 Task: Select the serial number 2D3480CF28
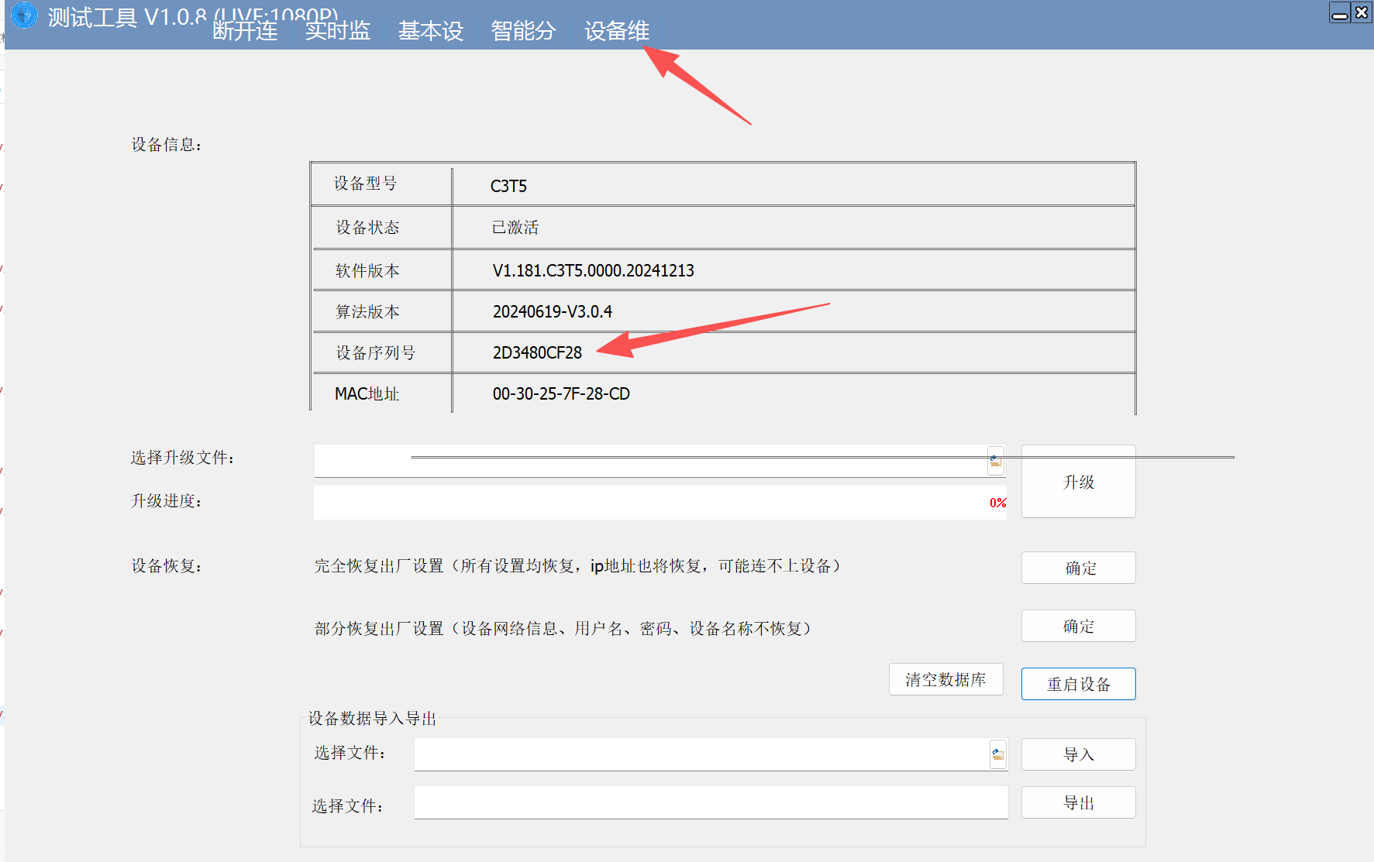point(537,352)
